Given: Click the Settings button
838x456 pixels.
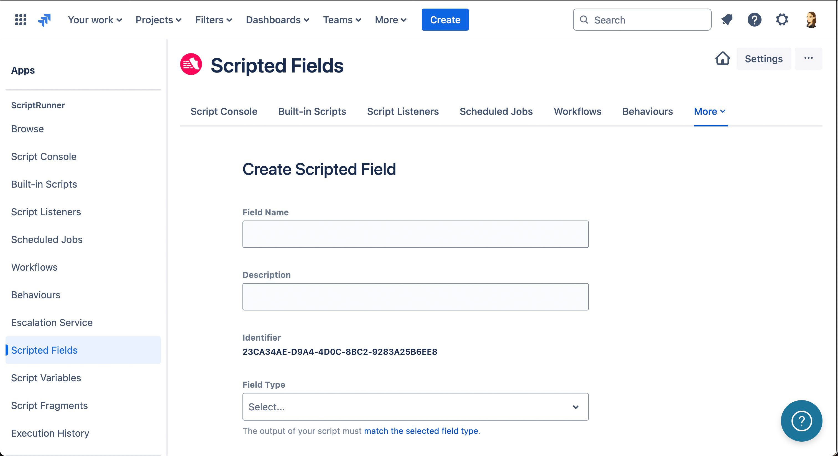Looking at the screenshot, I should [763, 58].
